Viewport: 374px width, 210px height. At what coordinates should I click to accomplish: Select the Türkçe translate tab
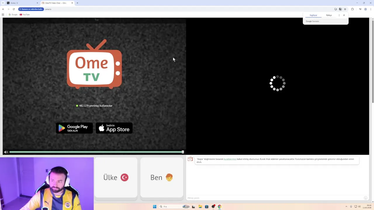pyautogui.click(x=329, y=15)
